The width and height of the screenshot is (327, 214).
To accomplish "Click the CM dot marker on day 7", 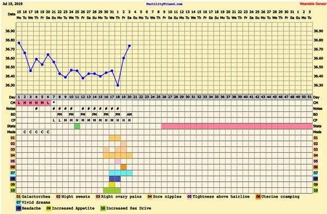I will pyautogui.click(x=54, y=103).
